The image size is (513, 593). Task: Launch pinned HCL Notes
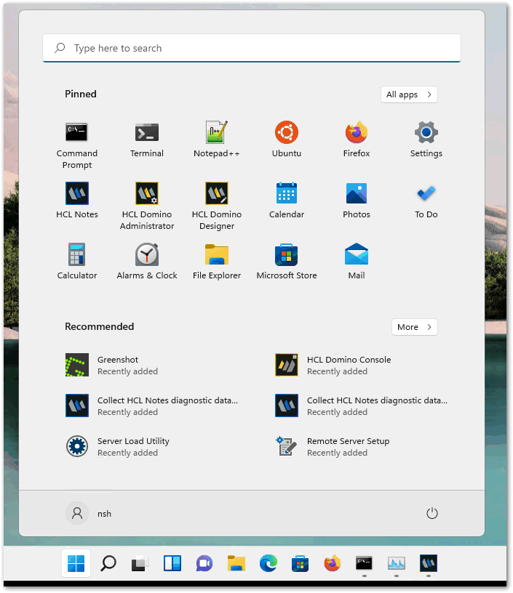77,200
